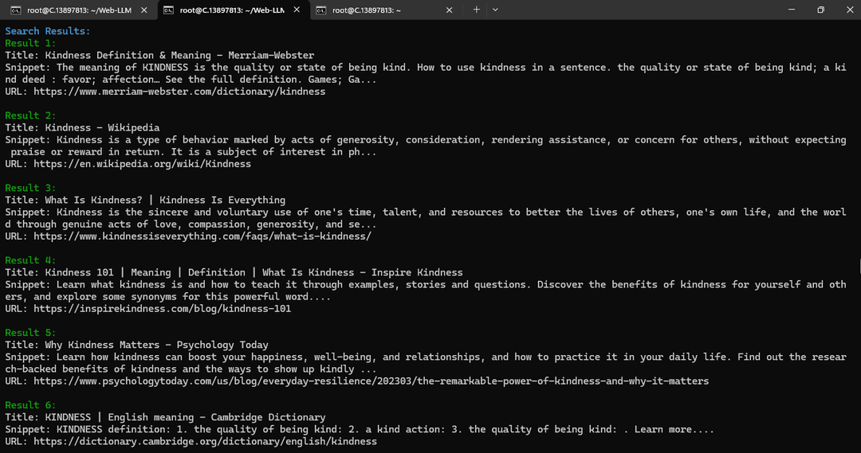Screen dimensions: 861x453
Task: Click snippet 'Learn how kindness can boost'
Action: tap(426, 363)
